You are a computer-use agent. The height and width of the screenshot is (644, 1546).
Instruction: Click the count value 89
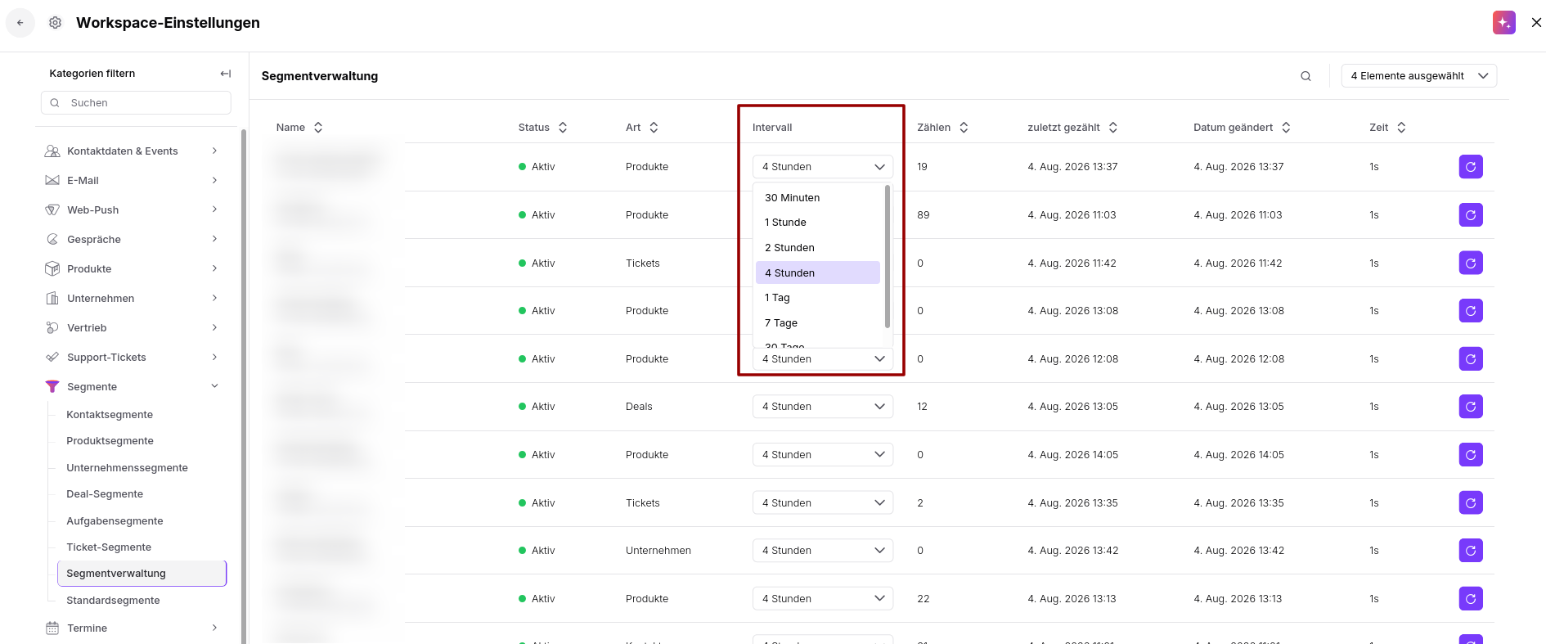click(x=924, y=215)
